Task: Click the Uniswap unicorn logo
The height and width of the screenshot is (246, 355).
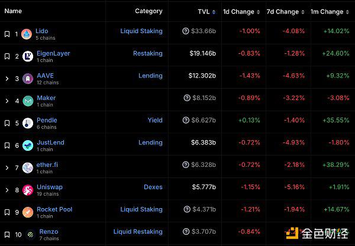Action: (28, 190)
